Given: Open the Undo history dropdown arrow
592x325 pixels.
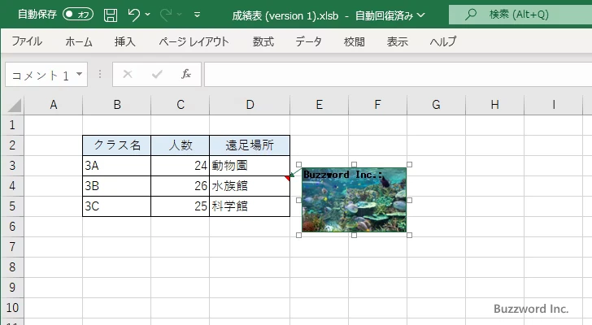Looking at the screenshot, I should point(148,15).
